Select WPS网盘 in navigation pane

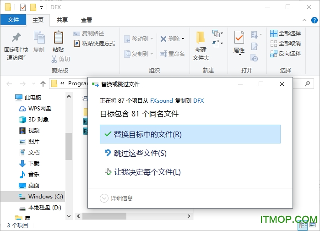coord(35,109)
